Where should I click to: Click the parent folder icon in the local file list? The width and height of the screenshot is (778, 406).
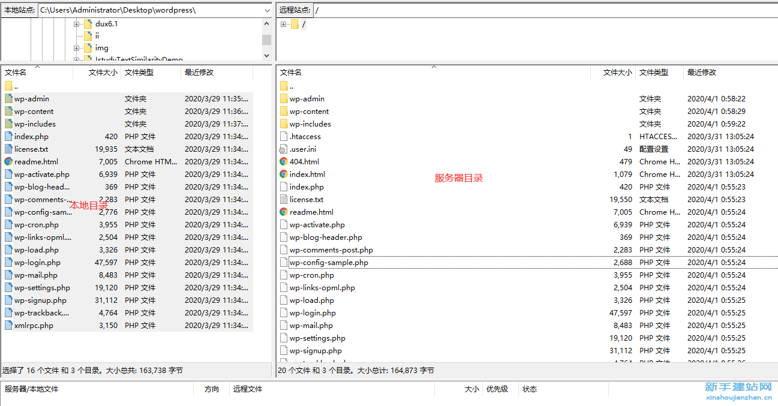8,86
